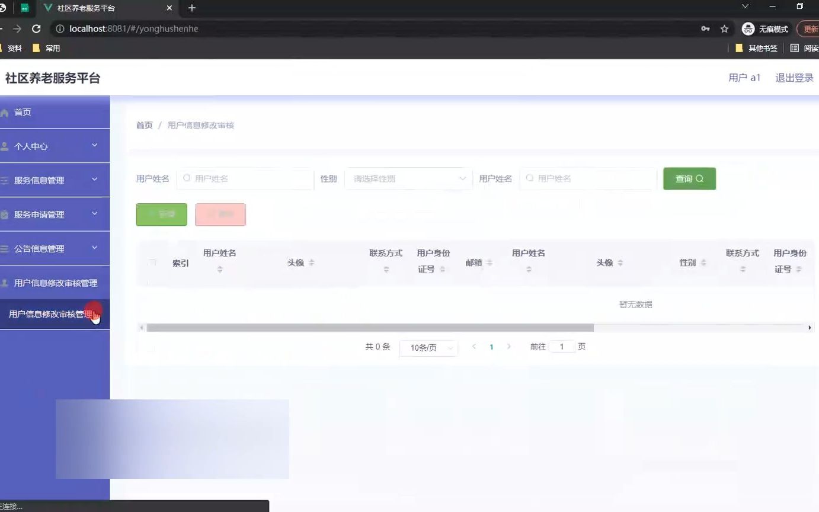Open the 常用 bookmark folder
The width and height of the screenshot is (819, 512).
(46, 48)
